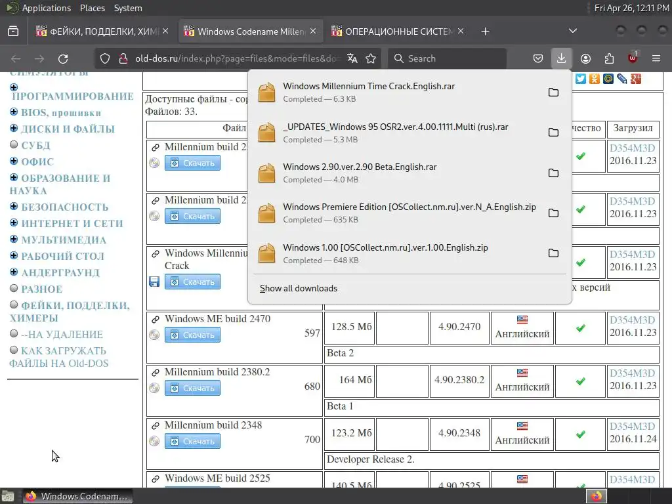
Task: Share page via Twitter icon
Action: click(581, 79)
